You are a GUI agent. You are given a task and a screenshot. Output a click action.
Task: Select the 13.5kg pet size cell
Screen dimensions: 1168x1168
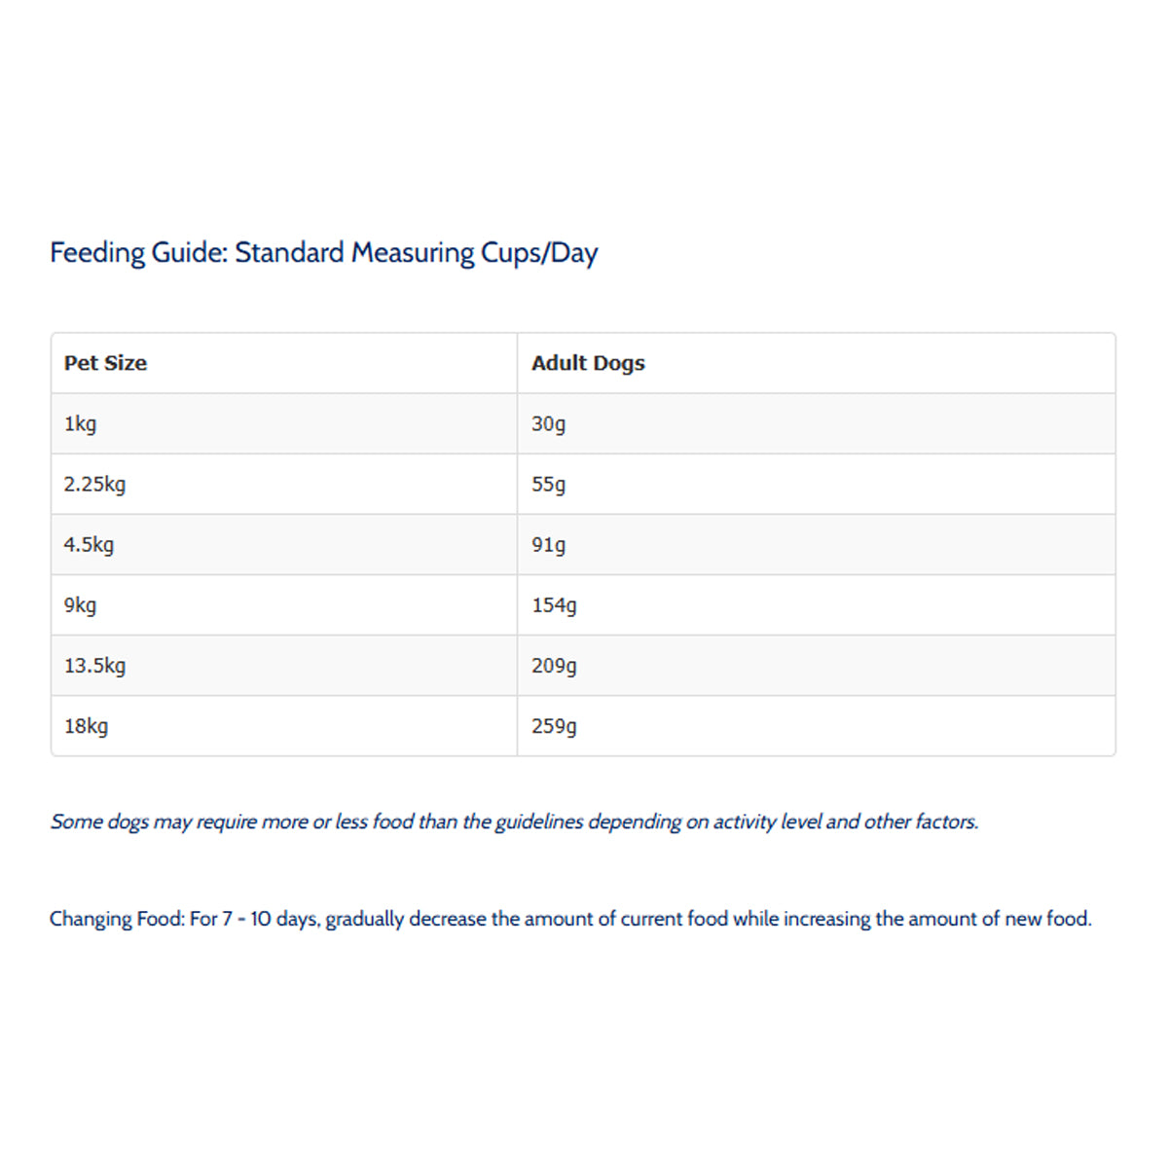coord(94,666)
